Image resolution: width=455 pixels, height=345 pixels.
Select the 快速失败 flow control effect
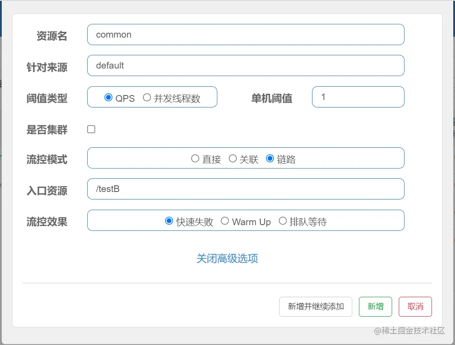pos(169,221)
